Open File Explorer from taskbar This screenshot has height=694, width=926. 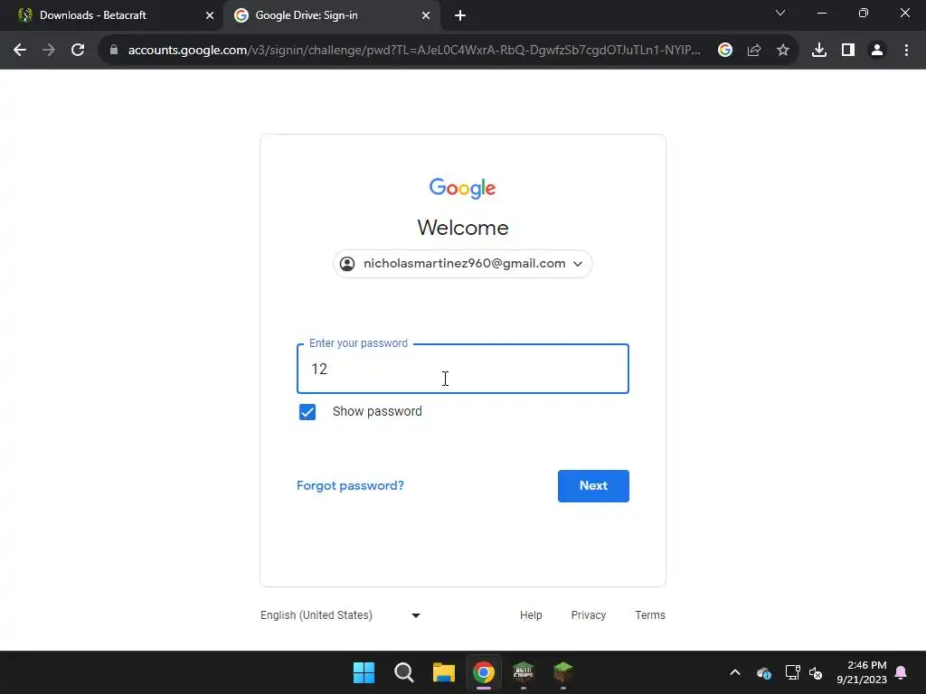pos(443,672)
